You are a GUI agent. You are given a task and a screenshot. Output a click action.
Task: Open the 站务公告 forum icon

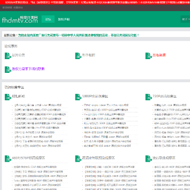[x=8, y=56]
